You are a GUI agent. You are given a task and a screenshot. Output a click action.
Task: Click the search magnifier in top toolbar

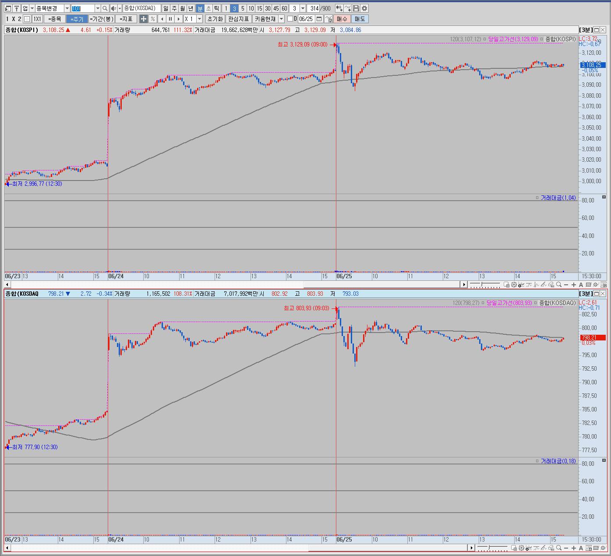105,8
